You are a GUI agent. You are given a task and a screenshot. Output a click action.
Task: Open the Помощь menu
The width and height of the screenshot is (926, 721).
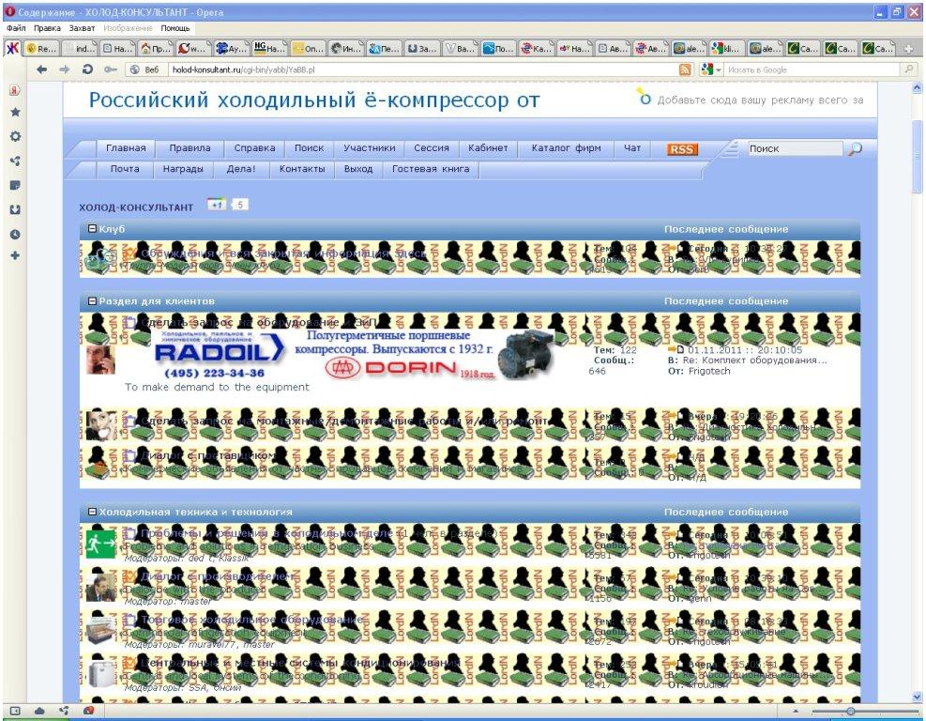tap(175, 28)
